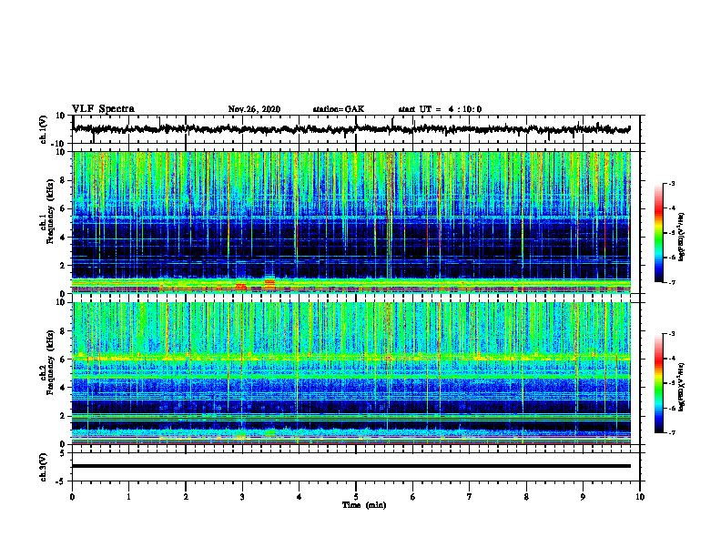Click the '2' minute tick label

(186, 497)
